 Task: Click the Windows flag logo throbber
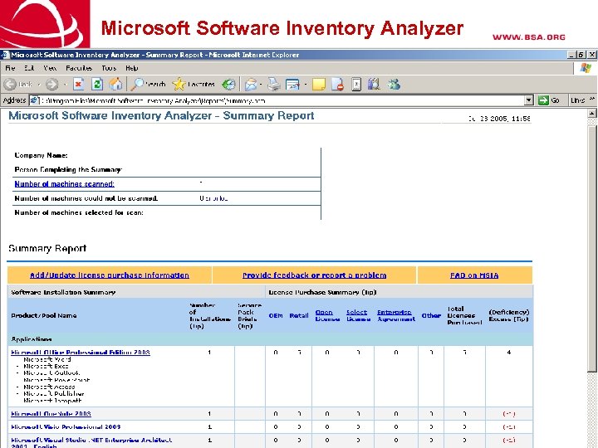(x=586, y=68)
